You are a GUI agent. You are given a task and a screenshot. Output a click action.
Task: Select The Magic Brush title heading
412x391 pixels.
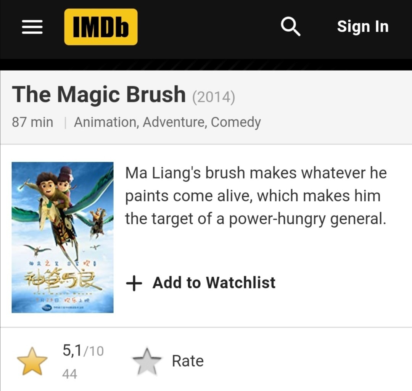pyautogui.click(x=99, y=95)
